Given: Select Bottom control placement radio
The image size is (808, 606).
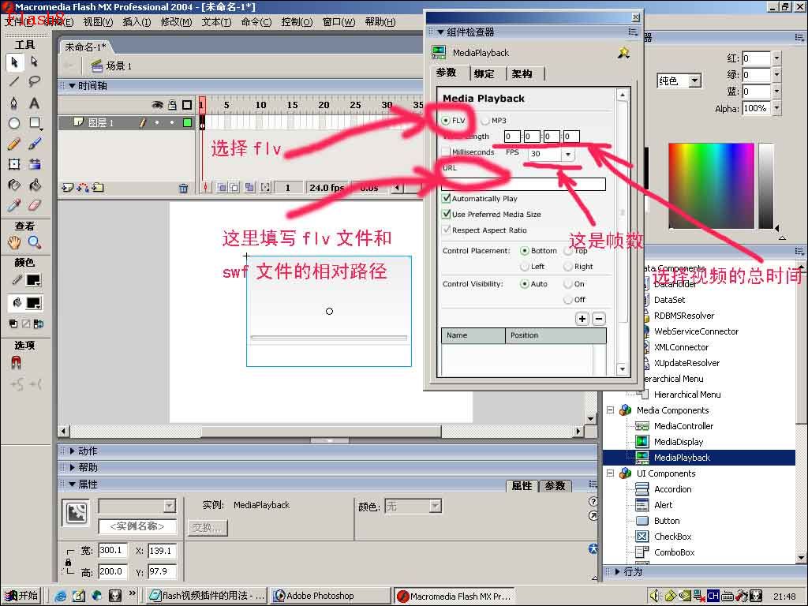Looking at the screenshot, I should click(525, 251).
